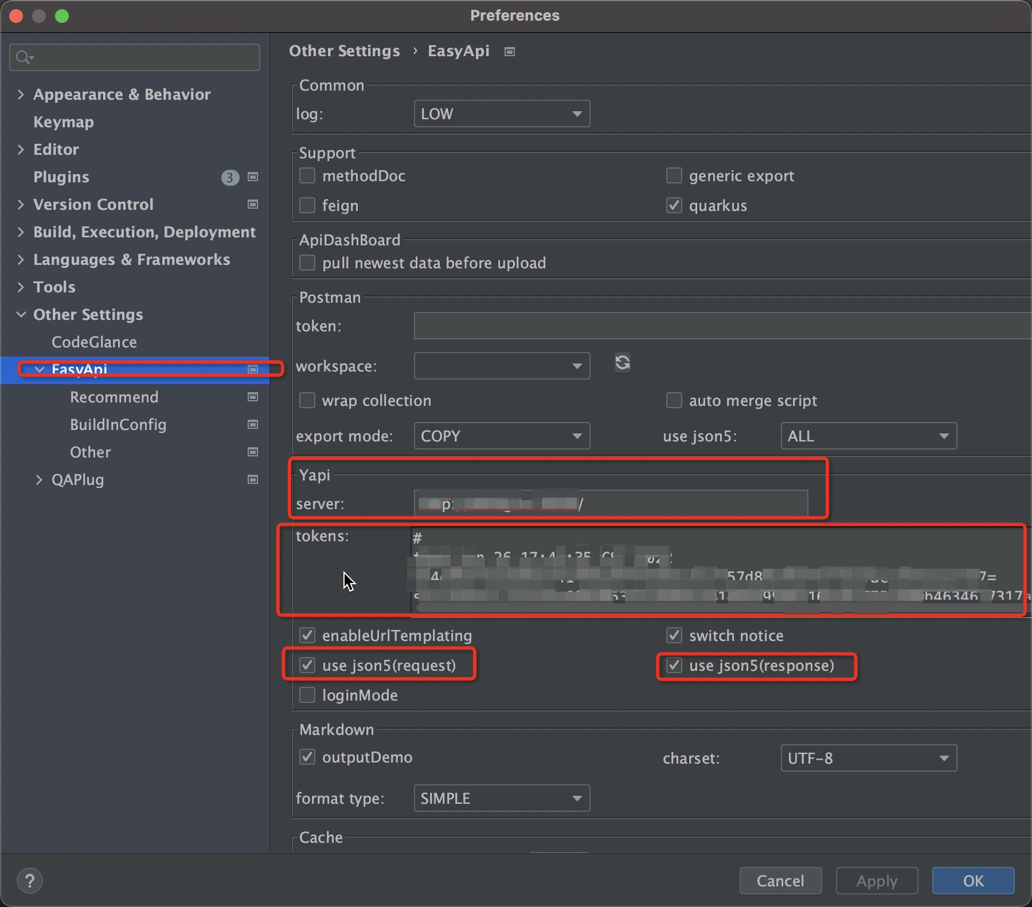The width and height of the screenshot is (1032, 907).
Task: Uncheck the quarkus support option
Action: (x=674, y=205)
